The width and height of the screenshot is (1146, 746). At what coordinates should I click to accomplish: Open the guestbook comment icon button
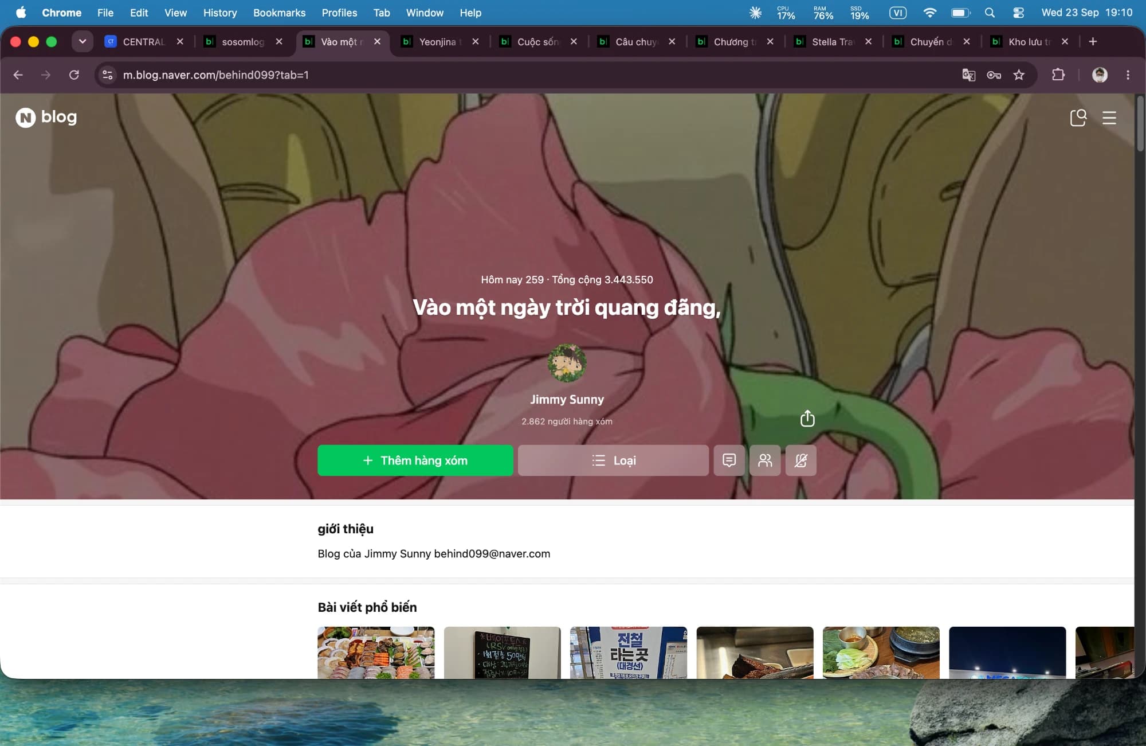pyautogui.click(x=729, y=460)
